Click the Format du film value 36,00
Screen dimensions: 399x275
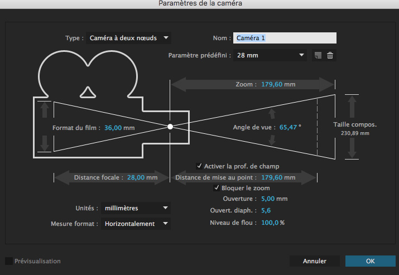pos(113,128)
